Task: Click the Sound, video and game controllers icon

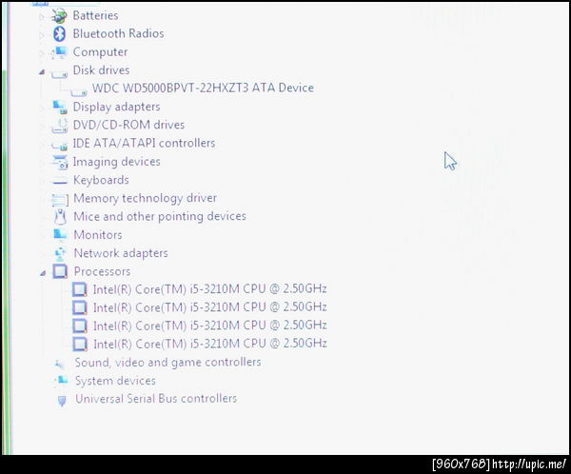Action: point(60,364)
